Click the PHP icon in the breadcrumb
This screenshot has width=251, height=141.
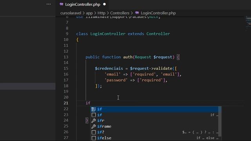[x=137, y=13]
